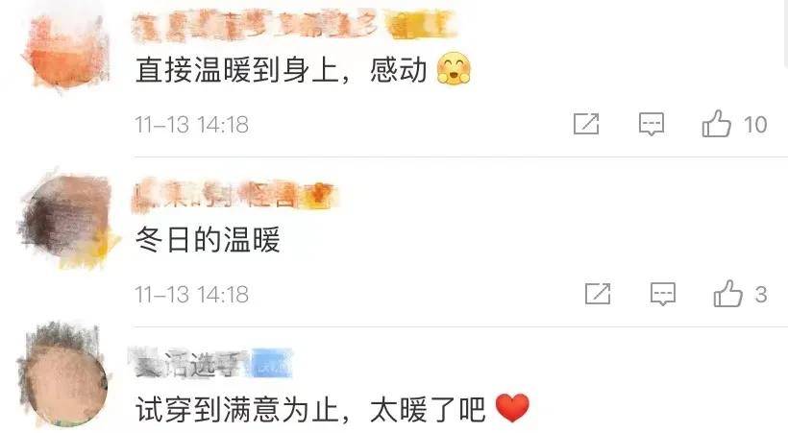788x433 pixels.
Task: Tap the share icon on '冬日的温暖' comment
Action: click(598, 294)
